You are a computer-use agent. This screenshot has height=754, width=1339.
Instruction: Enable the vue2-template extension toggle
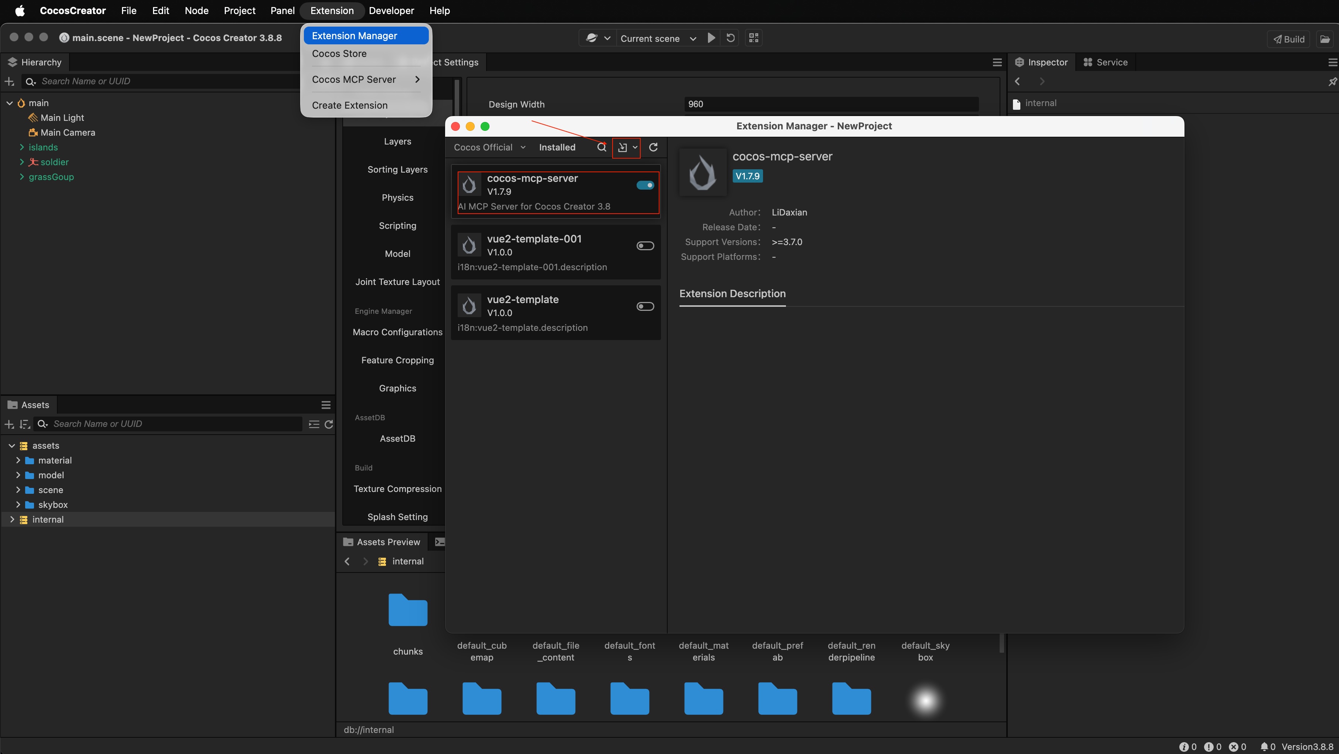(645, 306)
